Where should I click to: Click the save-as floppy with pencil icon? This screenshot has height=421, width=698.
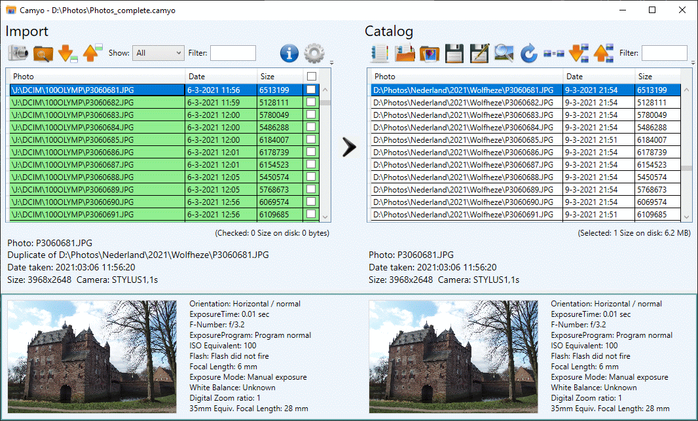[479, 53]
